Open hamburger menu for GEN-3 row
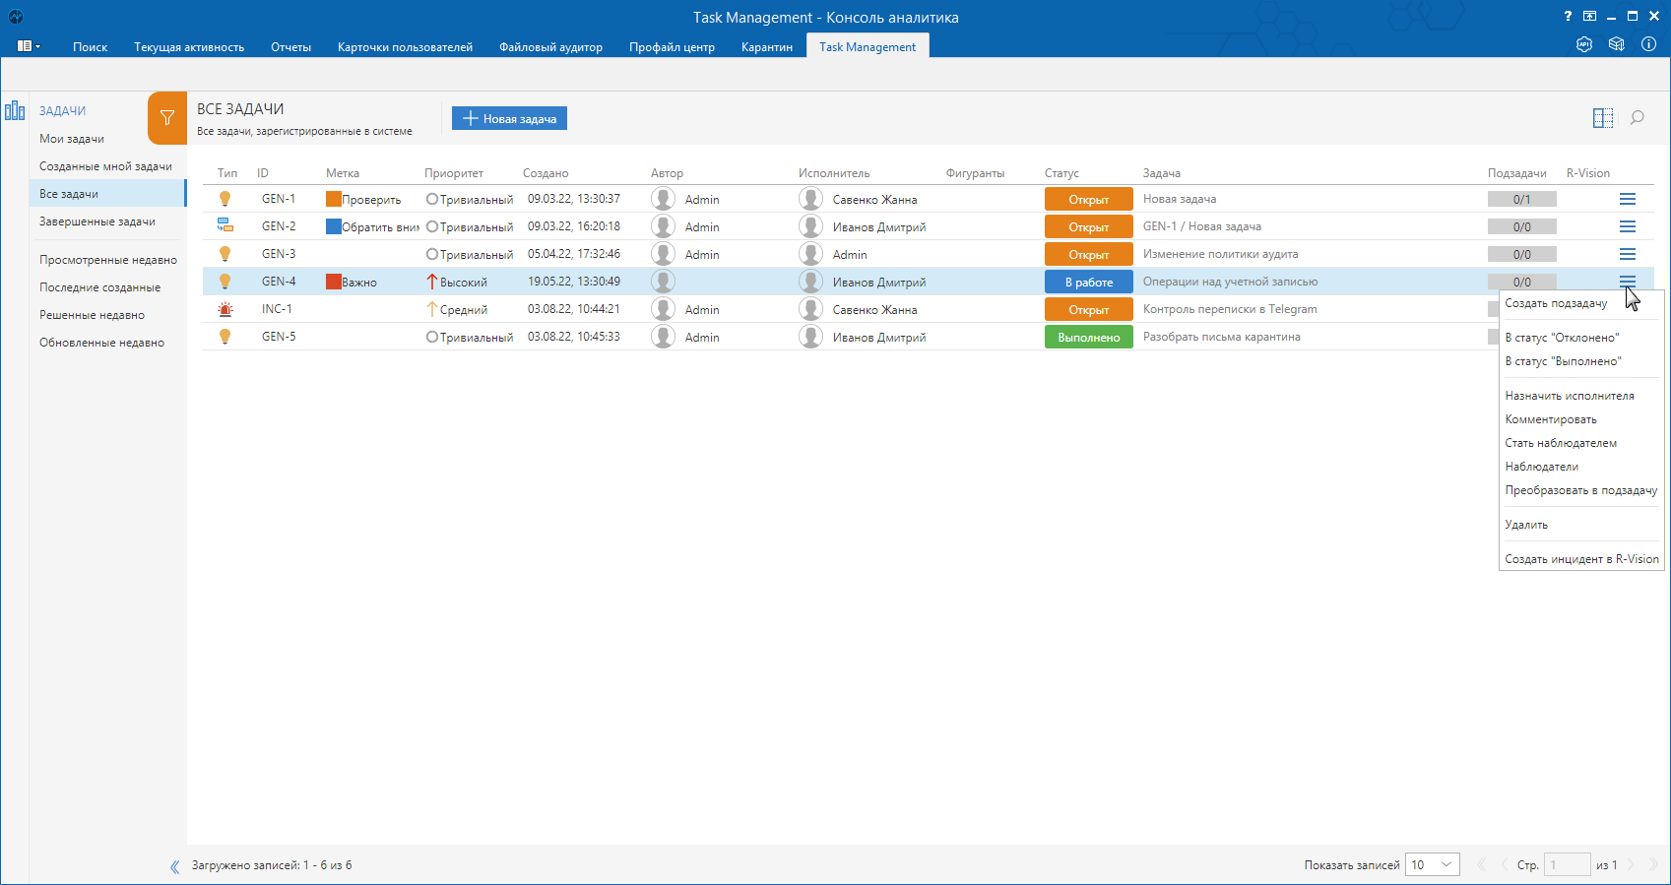1671x885 pixels. (x=1627, y=254)
